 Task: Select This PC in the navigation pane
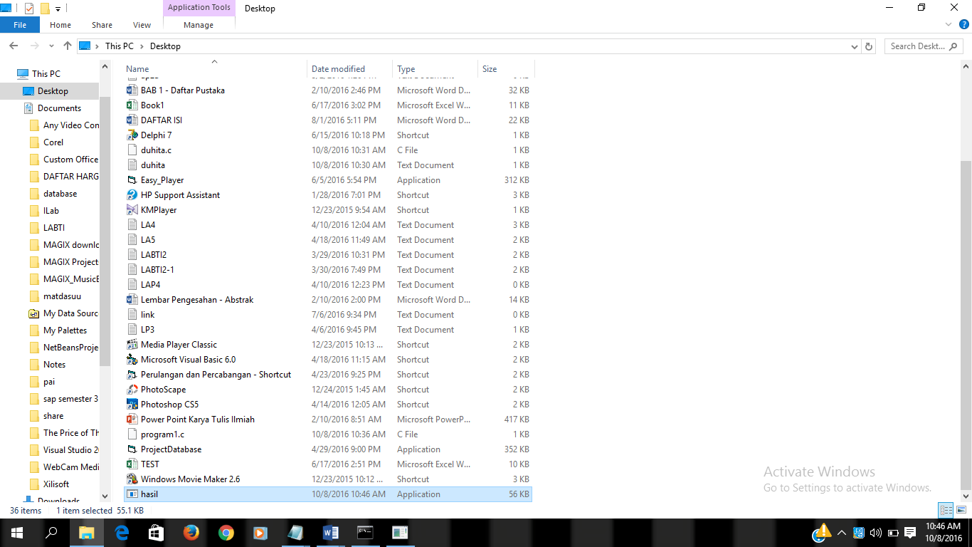click(x=46, y=73)
